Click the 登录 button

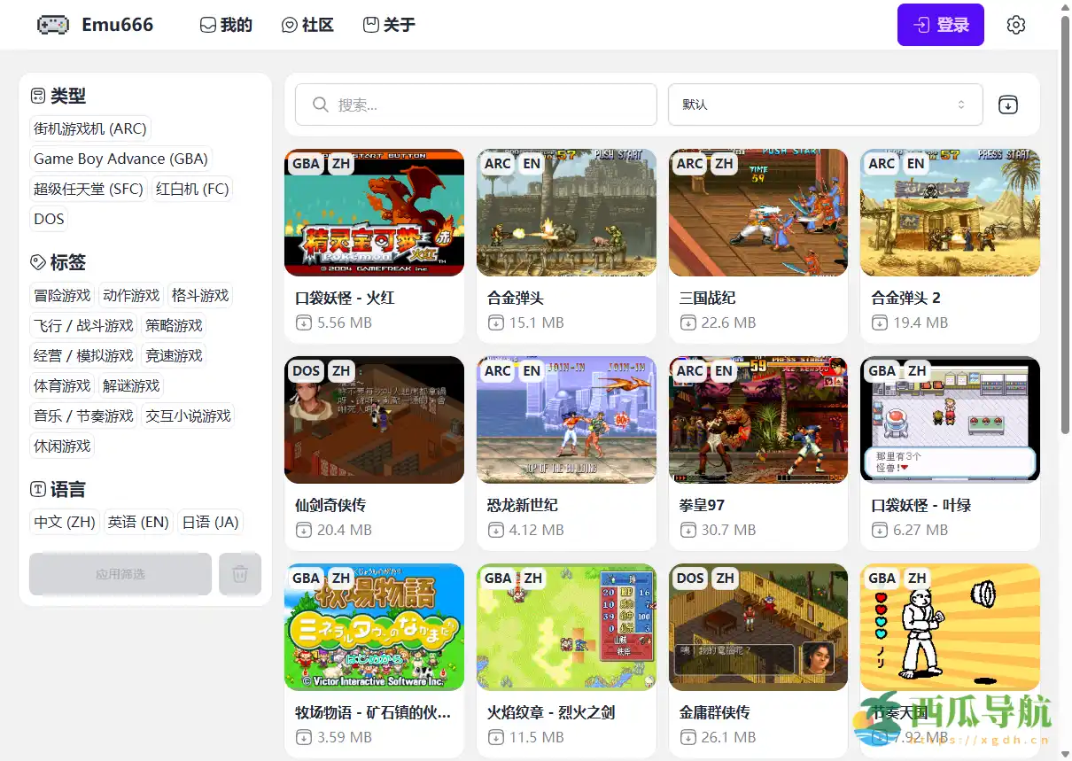coord(940,25)
